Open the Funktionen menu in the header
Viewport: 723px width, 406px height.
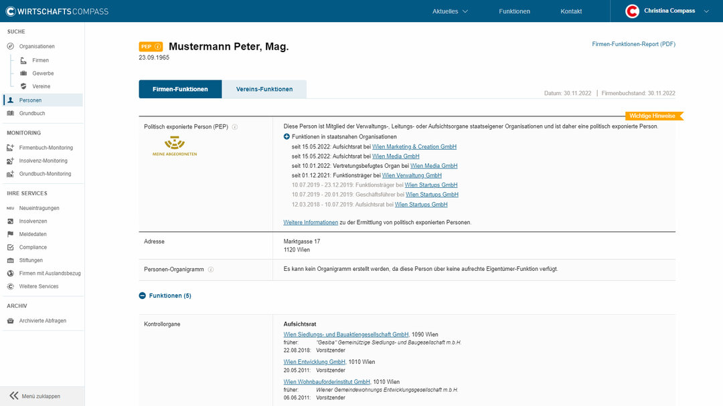click(x=514, y=11)
